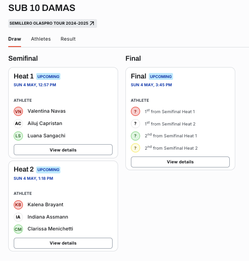View details for Semifinal Heat 2
This screenshot has height=261, width=249.
pyautogui.click(x=63, y=243)
